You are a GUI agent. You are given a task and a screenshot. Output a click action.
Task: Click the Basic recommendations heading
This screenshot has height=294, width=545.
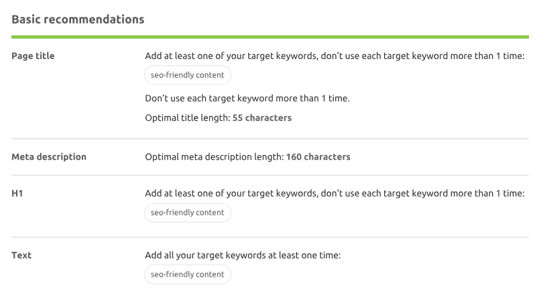tap(78, 19)
